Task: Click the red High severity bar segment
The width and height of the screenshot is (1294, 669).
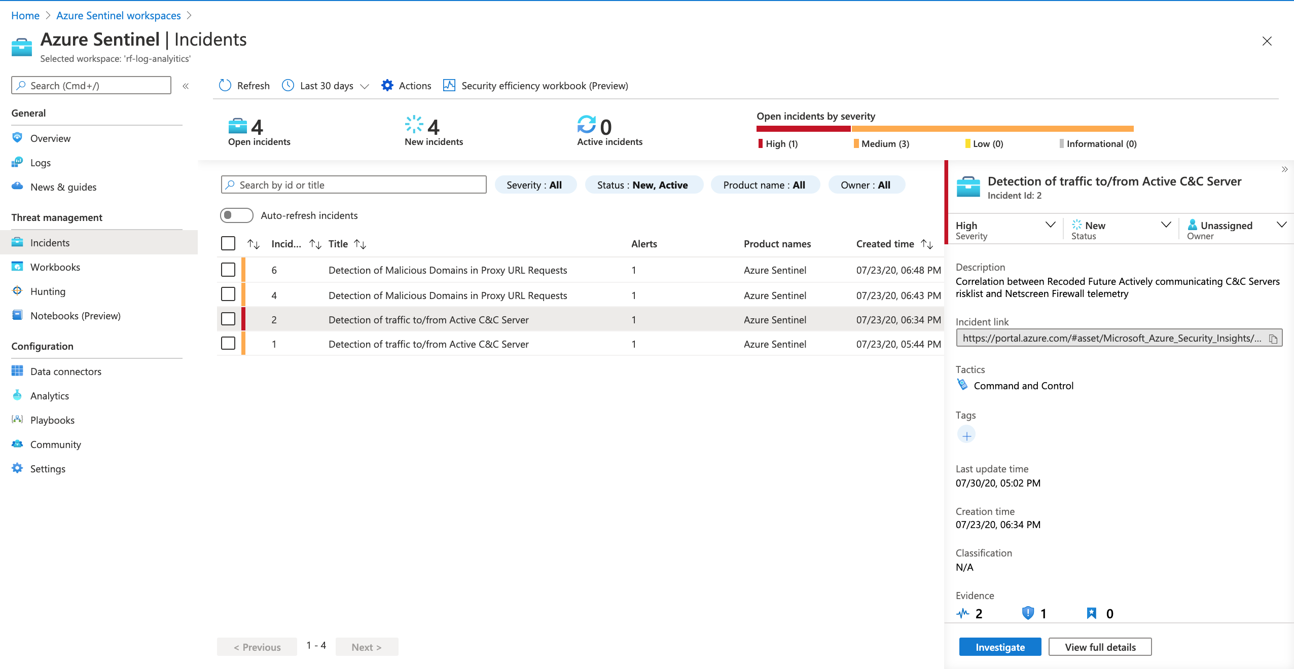Action: [803, 129]
